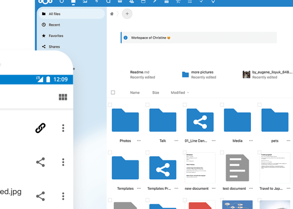The image size is (293, 209).
Task: Tap the link chain icon on the phone
Action: click(40, 128)
